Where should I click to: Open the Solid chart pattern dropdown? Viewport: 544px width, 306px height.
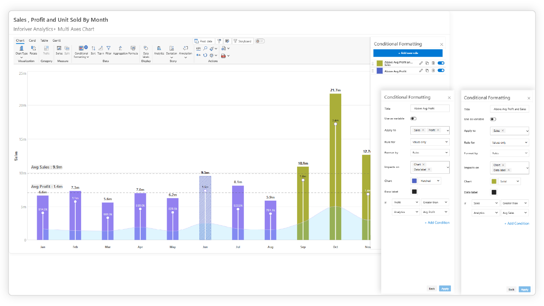pyautogui.click(x=510, y=181)
